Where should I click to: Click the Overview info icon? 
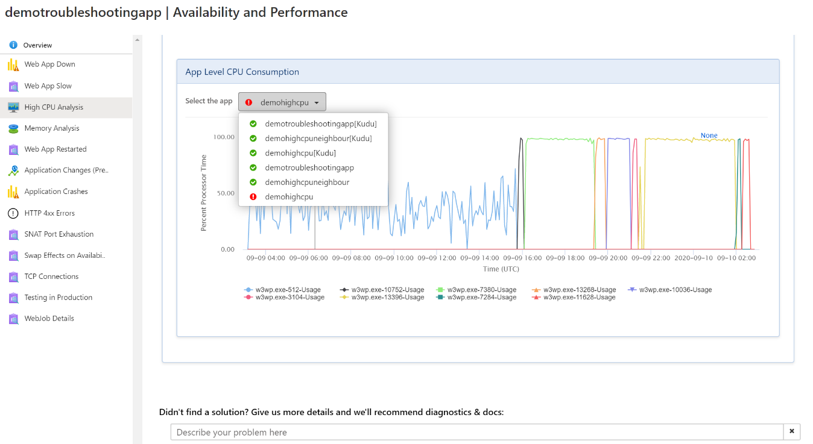point(12,45)
